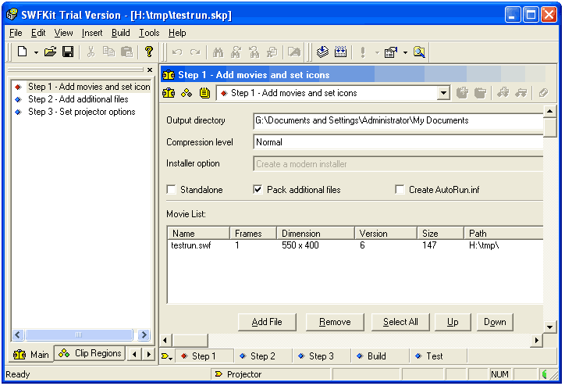565x386 pixels.
Task: Open the Projector arrow menu left of Step tabs
Action: coord(167,356)
